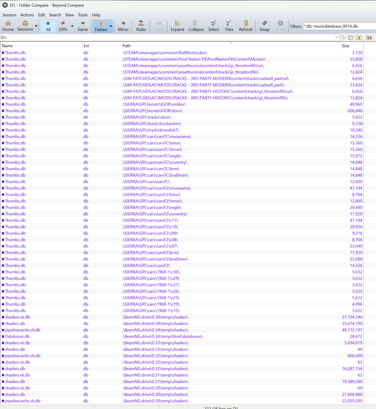Select shaders.db in BeamNG 0.32 row
This screenshot has width=376, height=409.
(15, 369)
